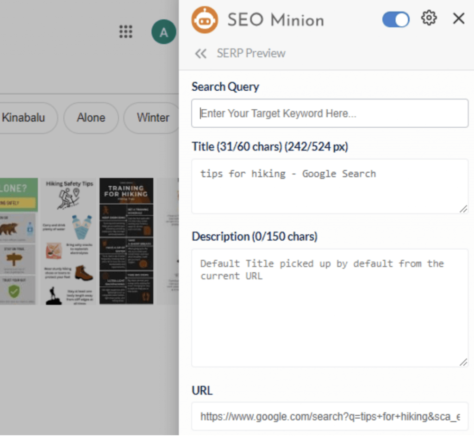Toggle the SEO Minion on/off switch
The width and height of the screenshot is (474, 437).
[396, 19]
